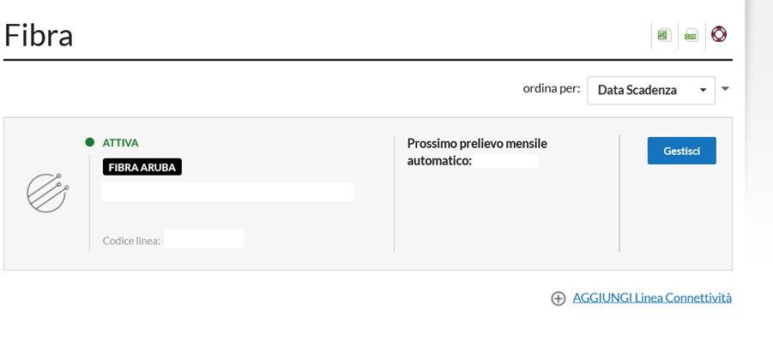
Task: Click the ATTIVA status label
Action: point(121,143)
